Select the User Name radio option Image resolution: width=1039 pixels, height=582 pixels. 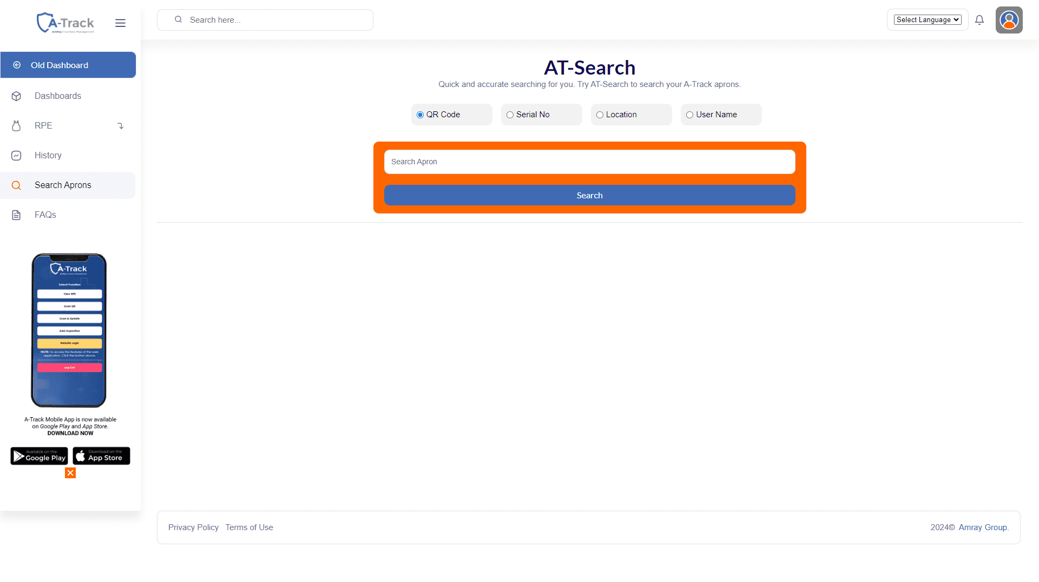click(689, 115)
